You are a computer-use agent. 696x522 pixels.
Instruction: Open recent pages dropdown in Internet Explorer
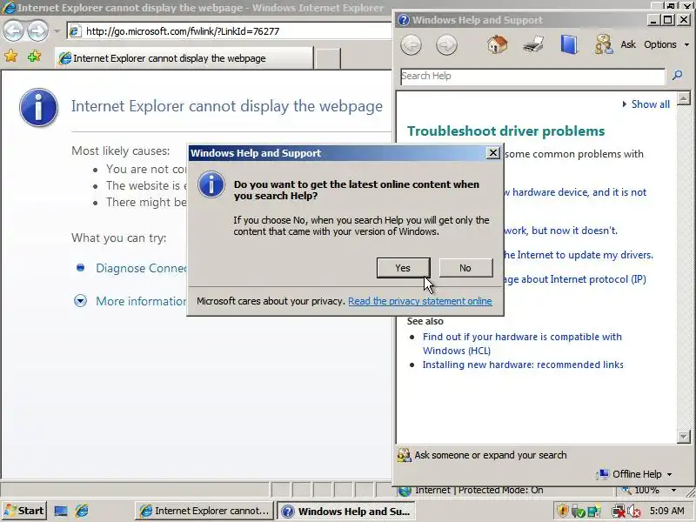(x=57, y=31)
